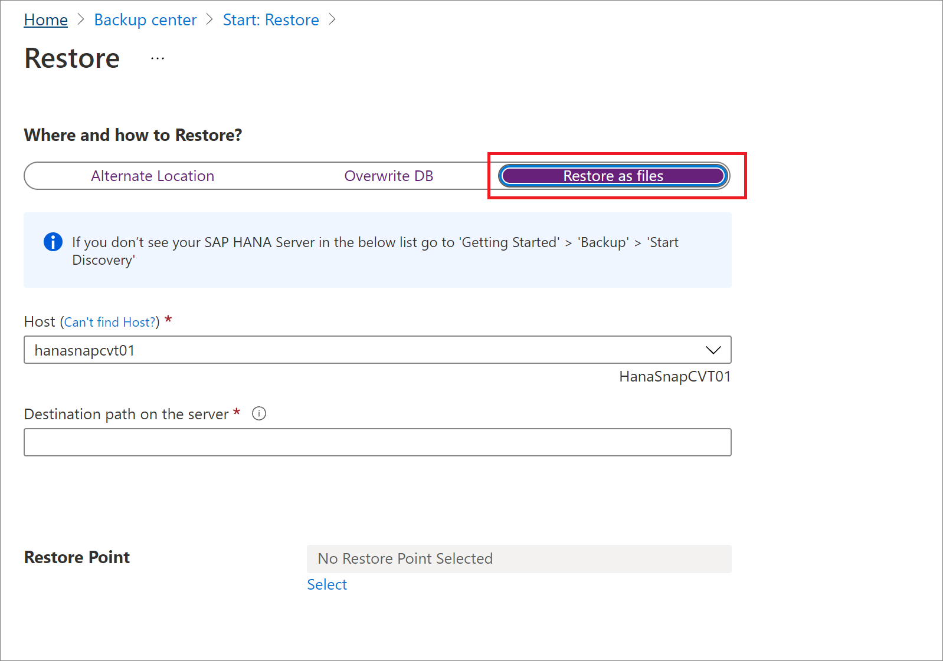Screen dimensions: 943x661
Task: Open the ellipsis menu beside Restore title
Action: [158, 58]
